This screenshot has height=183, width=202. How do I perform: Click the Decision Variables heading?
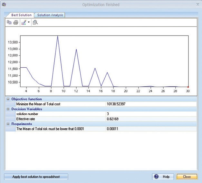coord(27,109)
